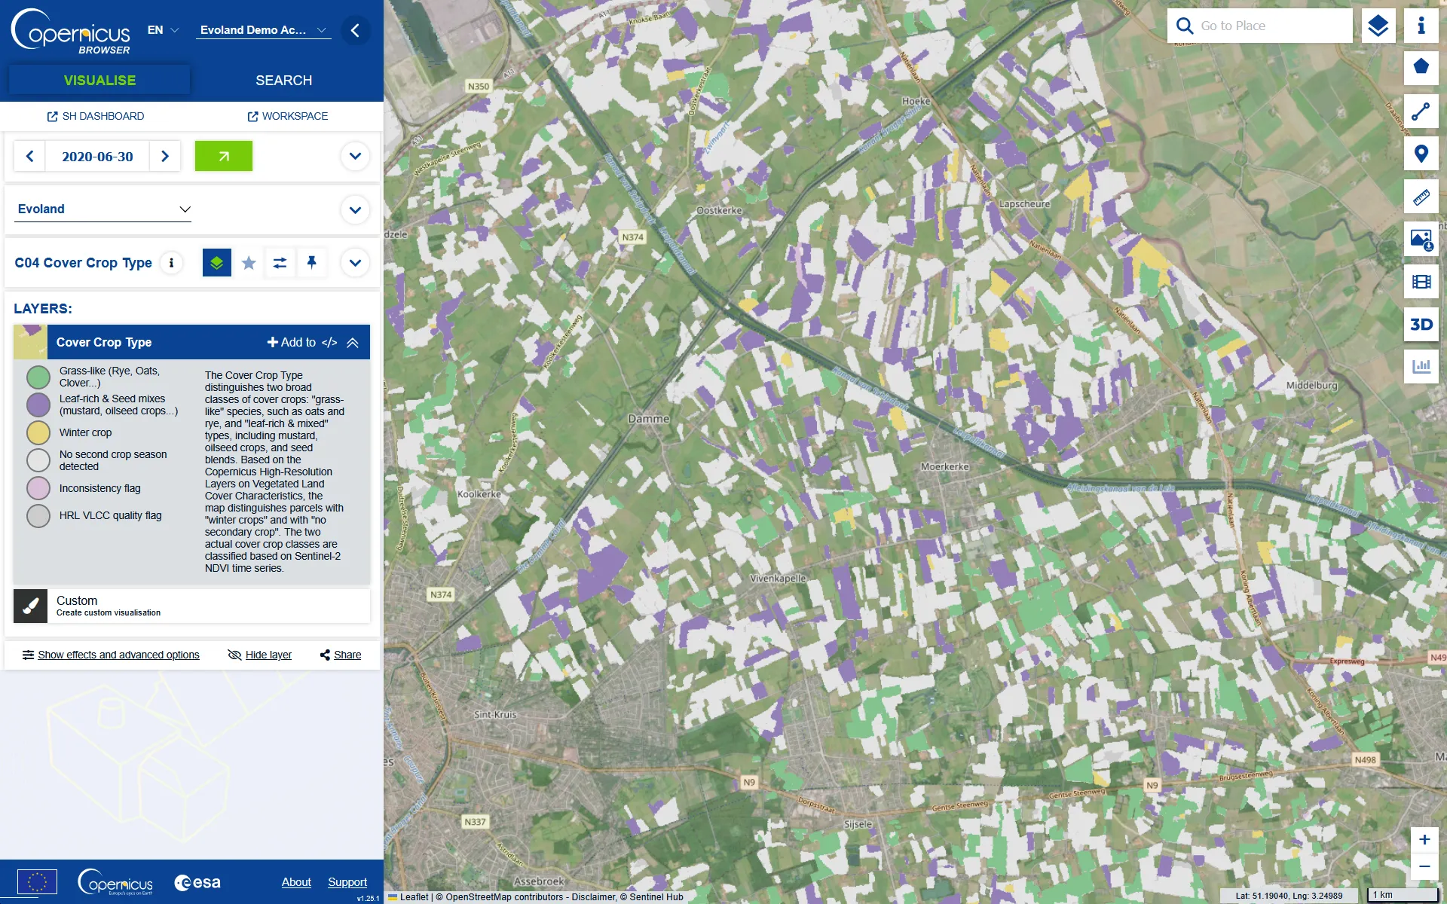Image resolution: width=1447 pixels, height=904 pixels.
Task: Open timelapse film icon
Action: click(x=1421, y=282)
